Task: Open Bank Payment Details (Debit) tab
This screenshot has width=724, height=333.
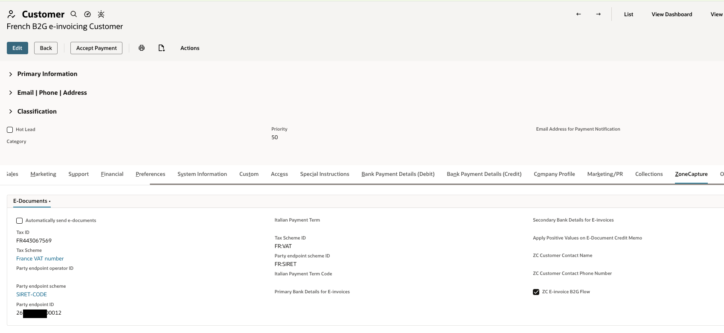Action: (x=398, y=174)
